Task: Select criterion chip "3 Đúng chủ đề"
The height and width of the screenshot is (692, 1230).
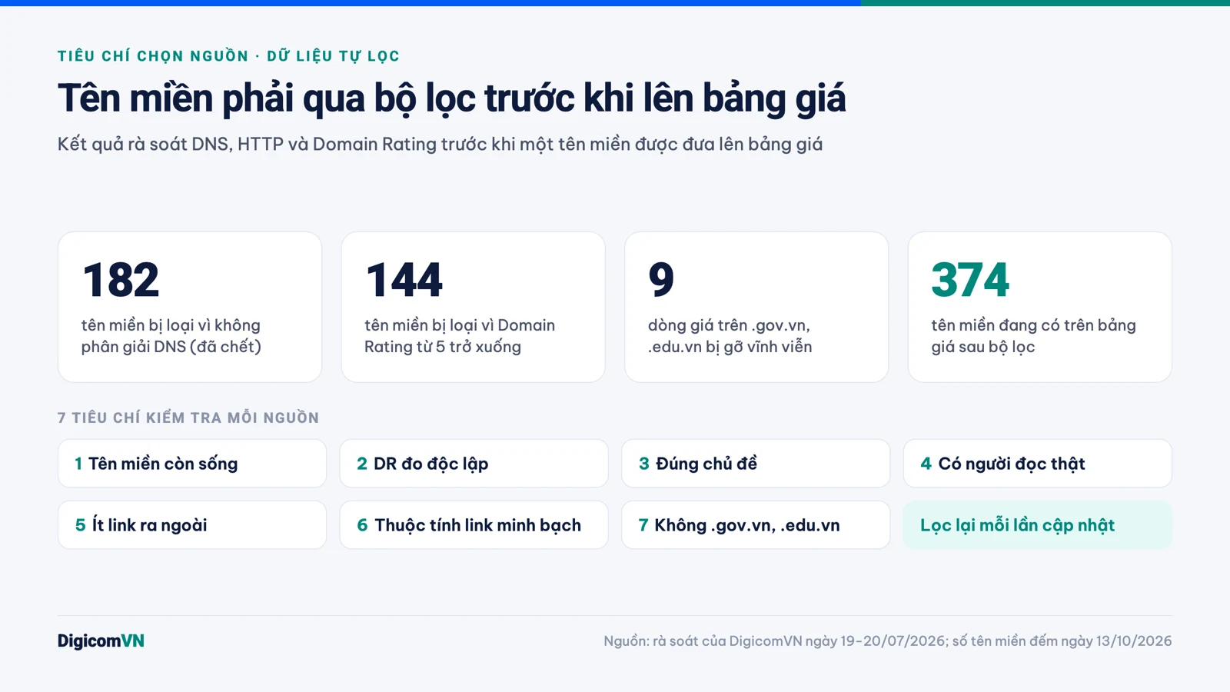Action: point(756,464)
